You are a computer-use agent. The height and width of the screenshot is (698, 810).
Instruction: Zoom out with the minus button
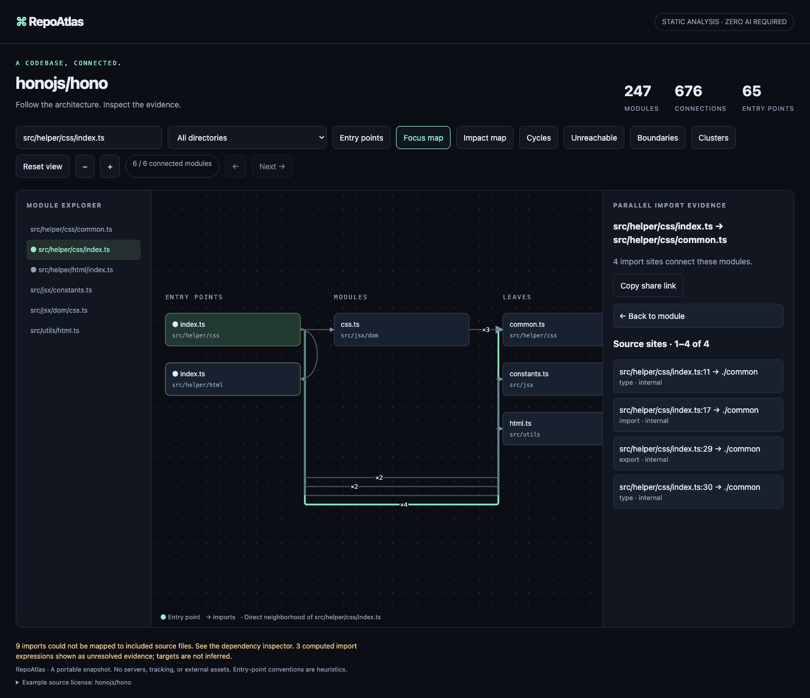[x=85, y=166]
